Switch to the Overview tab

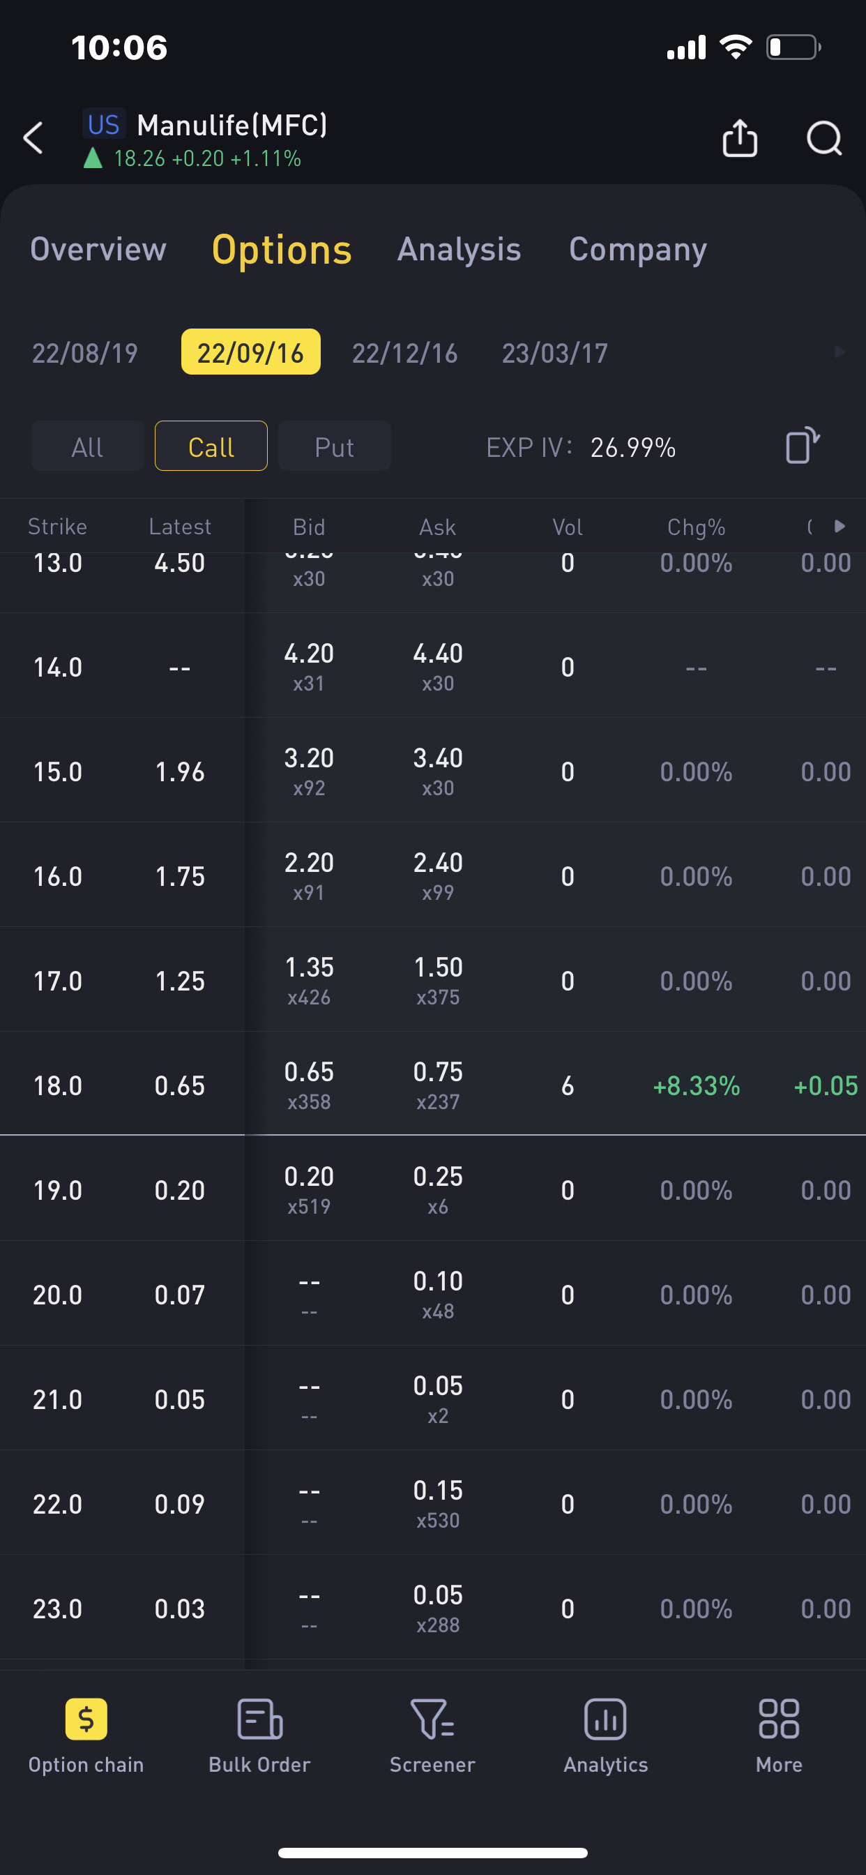coord(98,250)
